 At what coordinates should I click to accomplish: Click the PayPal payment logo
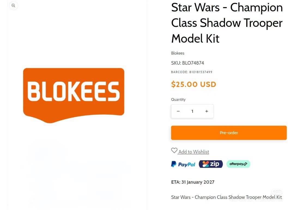click(183, 164)
